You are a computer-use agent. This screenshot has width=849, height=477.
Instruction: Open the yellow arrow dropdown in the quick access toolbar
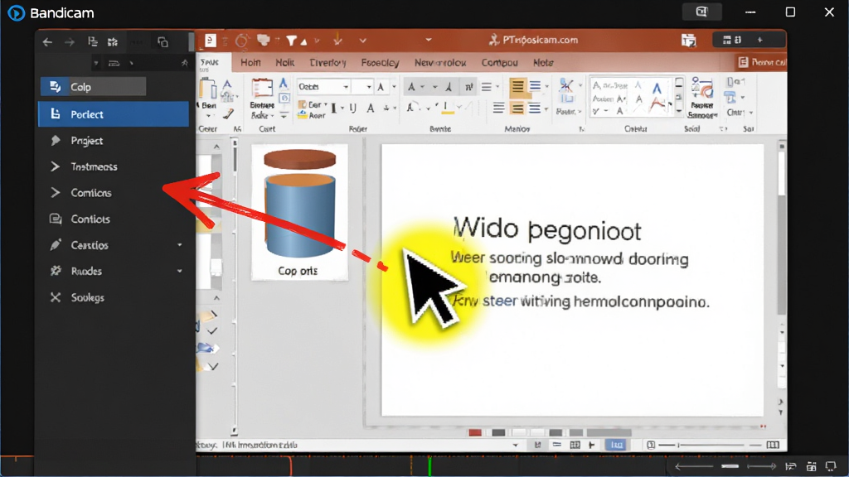(338, 41)
